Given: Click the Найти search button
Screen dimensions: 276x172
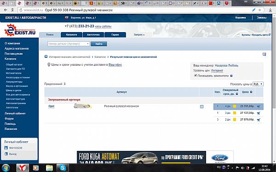Looking at the screenshot, I should pos(99,44).
